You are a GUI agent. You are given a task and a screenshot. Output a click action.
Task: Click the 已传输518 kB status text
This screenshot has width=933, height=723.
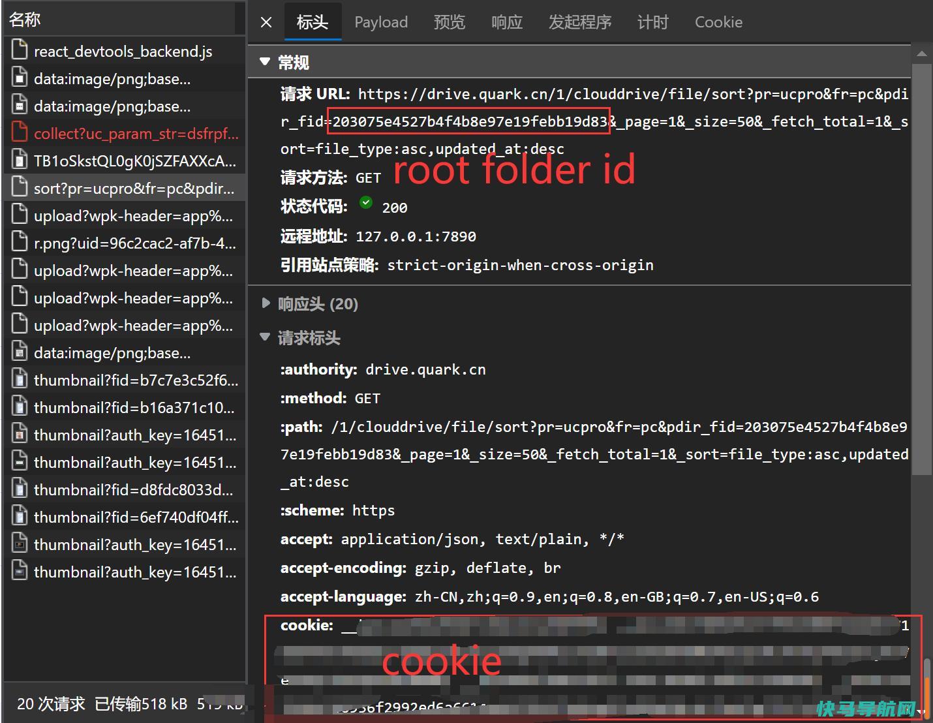point(141,704)
